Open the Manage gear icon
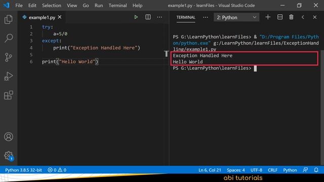 9,156
